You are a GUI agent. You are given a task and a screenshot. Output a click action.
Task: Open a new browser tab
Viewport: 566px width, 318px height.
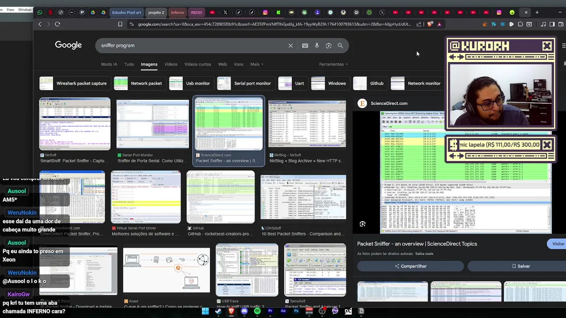537,12
